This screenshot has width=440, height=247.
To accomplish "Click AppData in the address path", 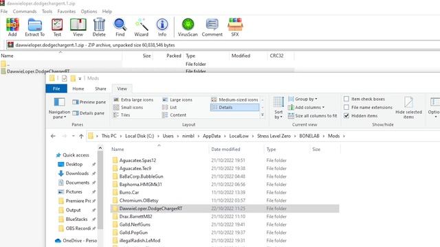I will point(212,136).
